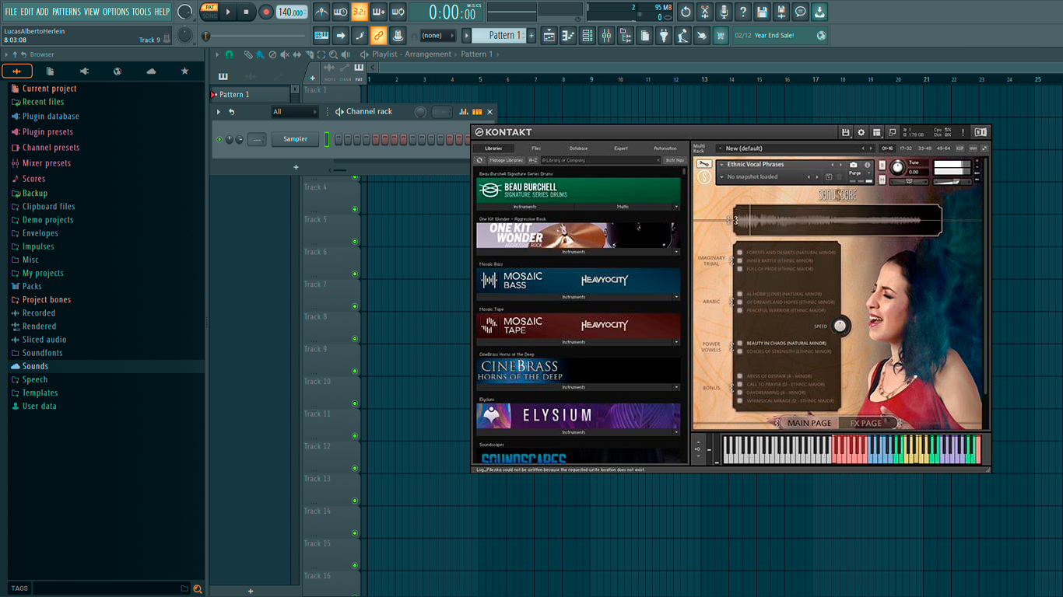
Task: Open the audio editor scissors icon
Action: click(705, 12)
